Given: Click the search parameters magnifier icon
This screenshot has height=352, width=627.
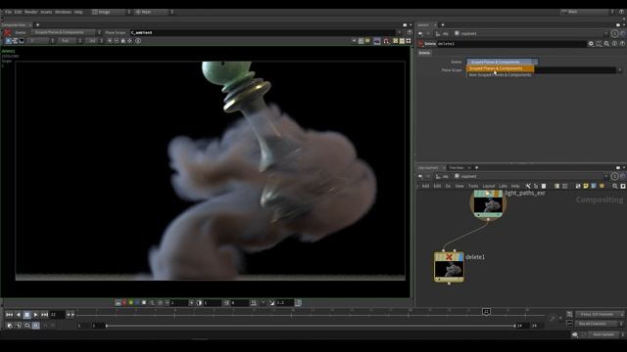Looking at the screenshot, I should click(x=606, y=44).
